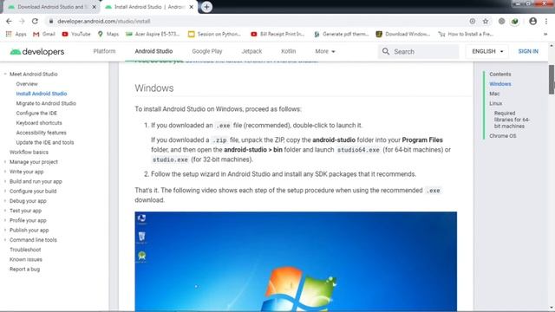Viewport: 555px width, 312px height.
Task: Open Keyboard shortcuts sidebar link
Action: (39, 123)
